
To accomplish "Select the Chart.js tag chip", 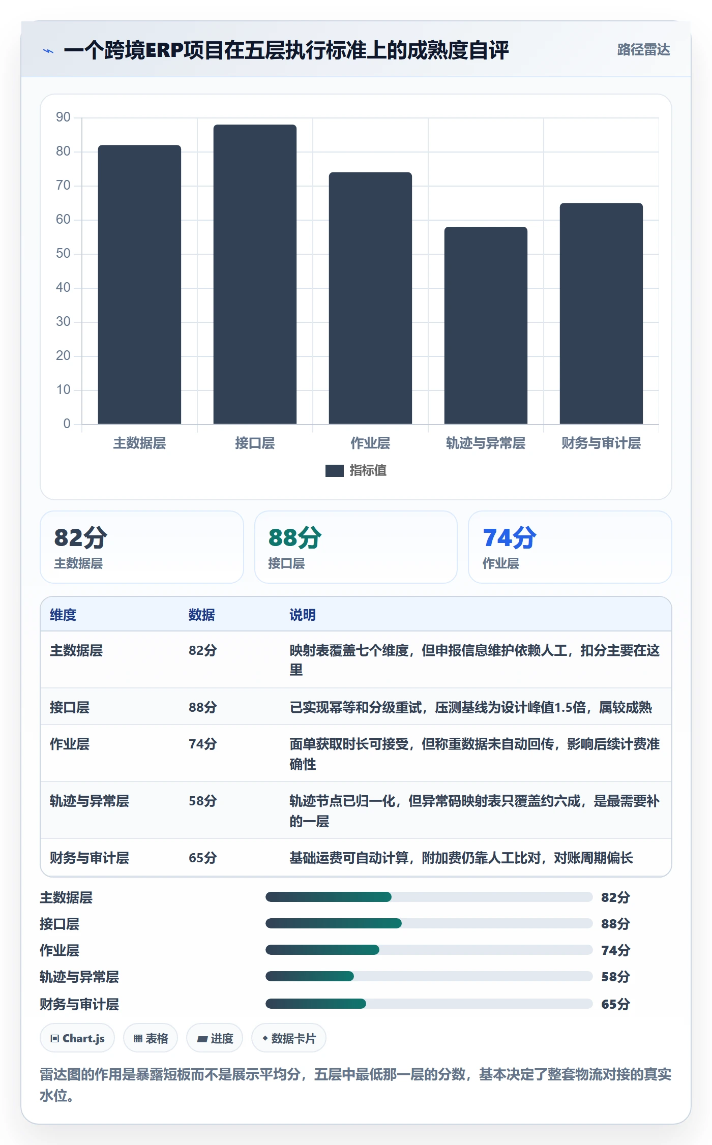I will (x=77, y=1038).
